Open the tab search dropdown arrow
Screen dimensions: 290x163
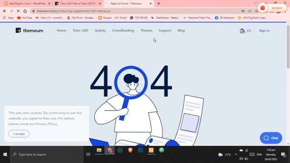[x=256, y=3]
